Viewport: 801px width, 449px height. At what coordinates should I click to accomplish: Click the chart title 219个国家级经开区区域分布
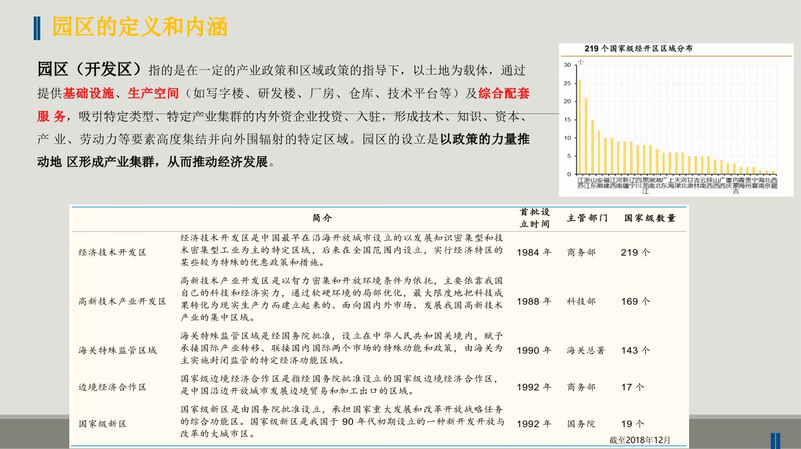(x=638, y=49)
